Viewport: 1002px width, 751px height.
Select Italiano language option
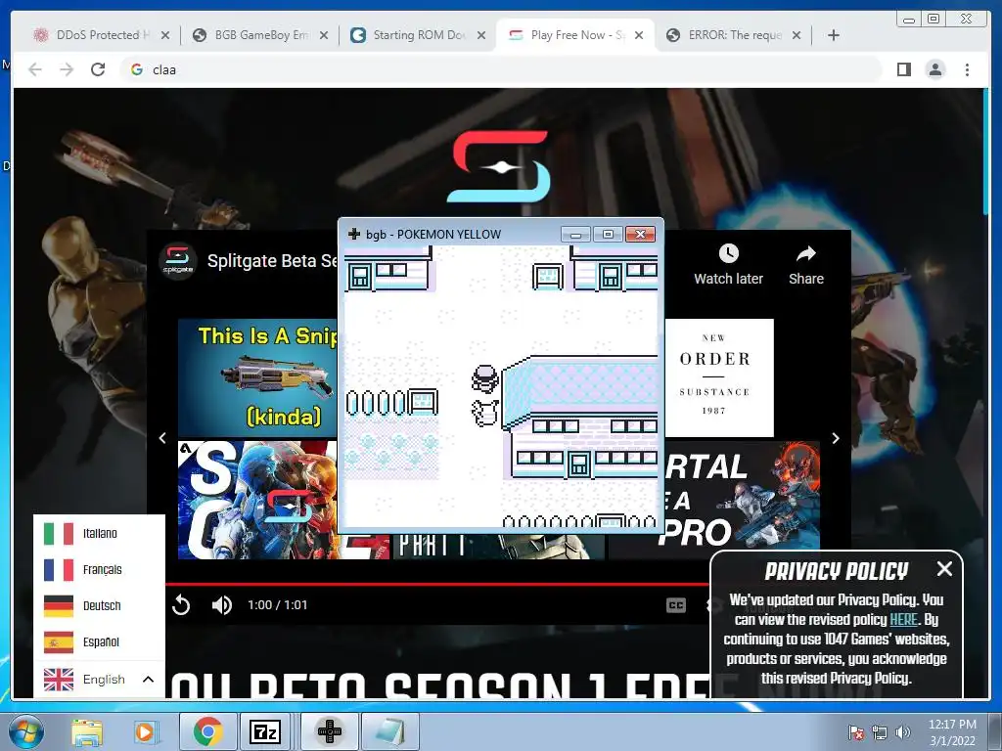tap(99, 533)
